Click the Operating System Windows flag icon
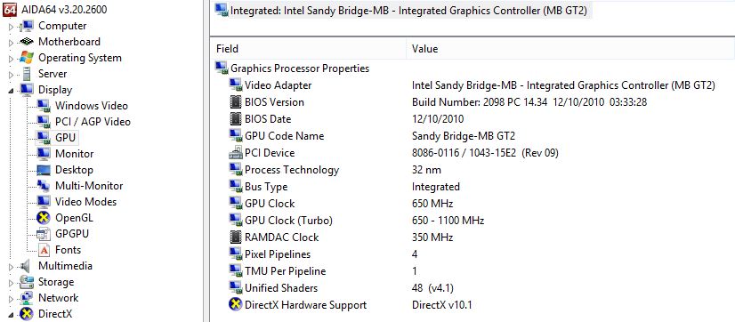The width and height of the screenshot is (735, 322). pyautogui.click(x=27, y=58)
